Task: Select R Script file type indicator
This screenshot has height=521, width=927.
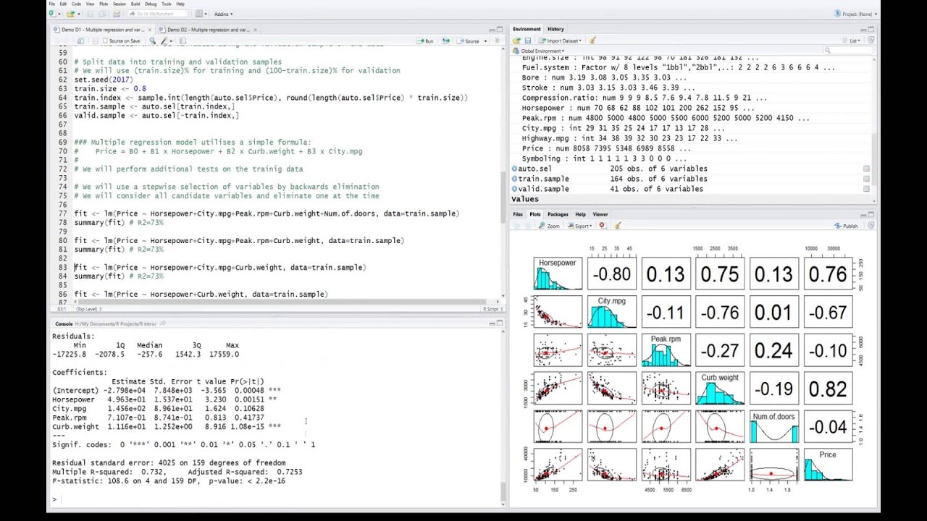Action: click(x=491, y=309)
